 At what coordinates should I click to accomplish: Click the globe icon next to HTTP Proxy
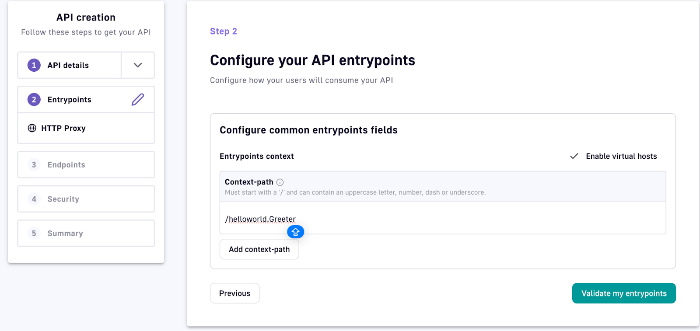click(x=32, y=128)
